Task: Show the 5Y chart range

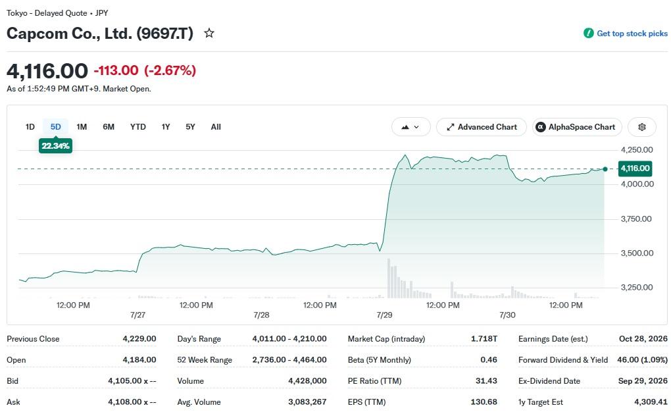Action: click(190, 126)
